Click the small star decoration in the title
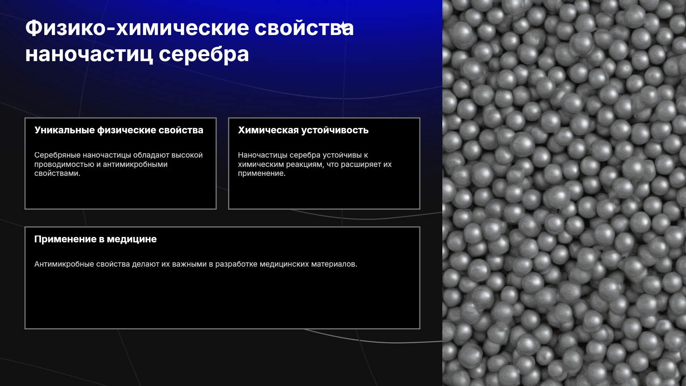The width and height of the screenshot is (686, 386). (x=343, y=25)
